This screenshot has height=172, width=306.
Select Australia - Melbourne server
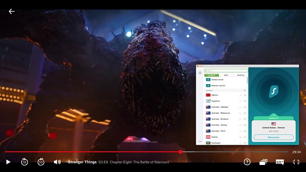(226, 113)
